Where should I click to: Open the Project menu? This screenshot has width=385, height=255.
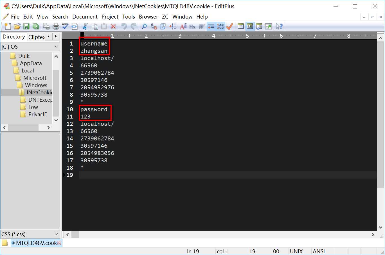coord(110,17)
